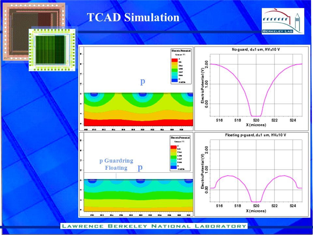Pick the dark blue swatch in the upper legend
Screen dimensions: 313x235
(175, 81)
